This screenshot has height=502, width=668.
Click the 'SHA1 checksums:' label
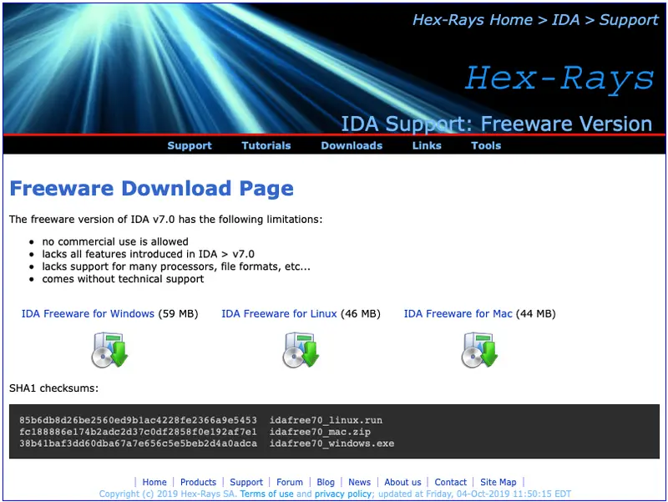(x=53, y=388)
